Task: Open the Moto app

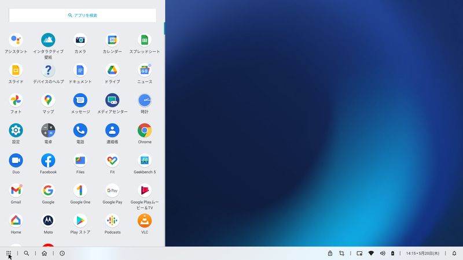Action: pos(48,221)
